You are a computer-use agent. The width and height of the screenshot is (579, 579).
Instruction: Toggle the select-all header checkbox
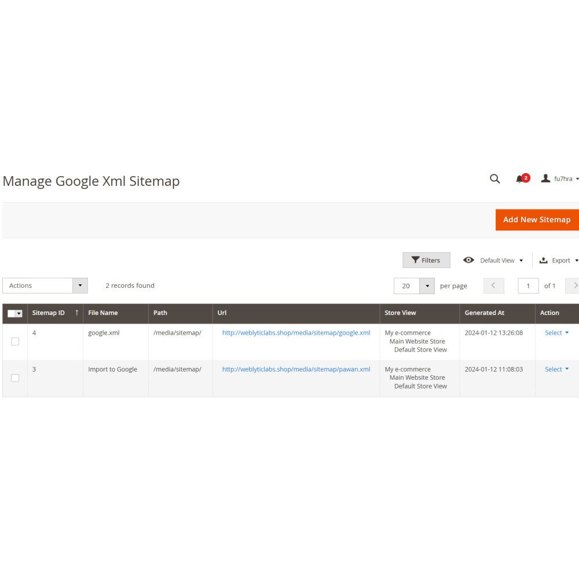point(11,313)
